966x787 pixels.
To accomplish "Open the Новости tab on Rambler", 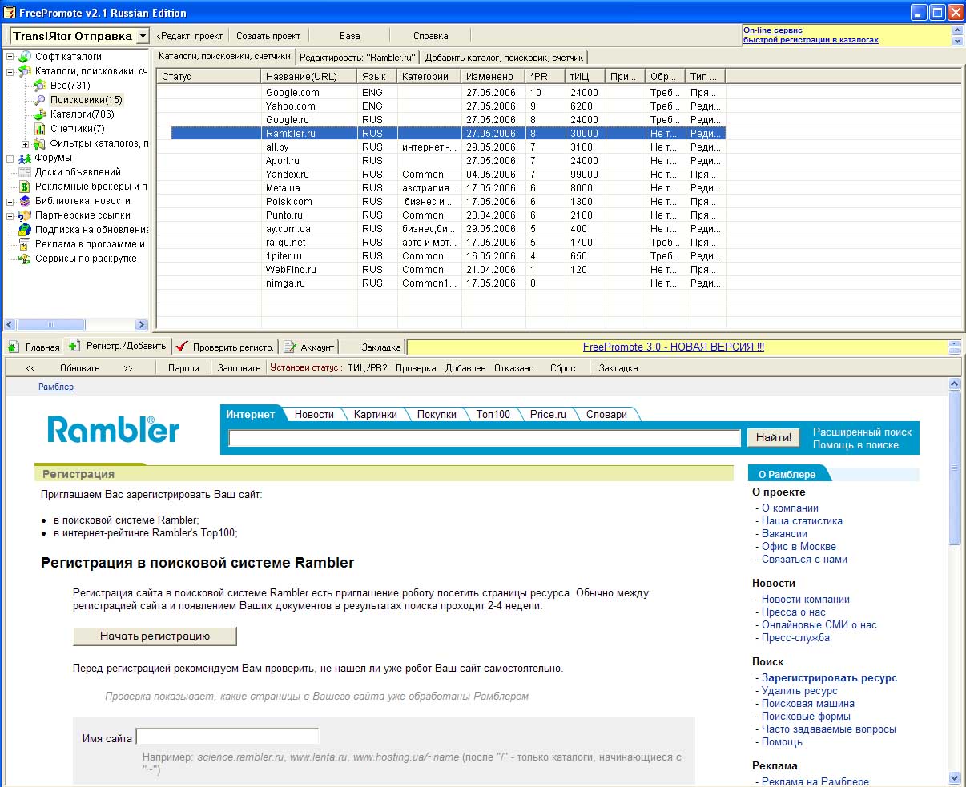I will click(x=314, y=415).
